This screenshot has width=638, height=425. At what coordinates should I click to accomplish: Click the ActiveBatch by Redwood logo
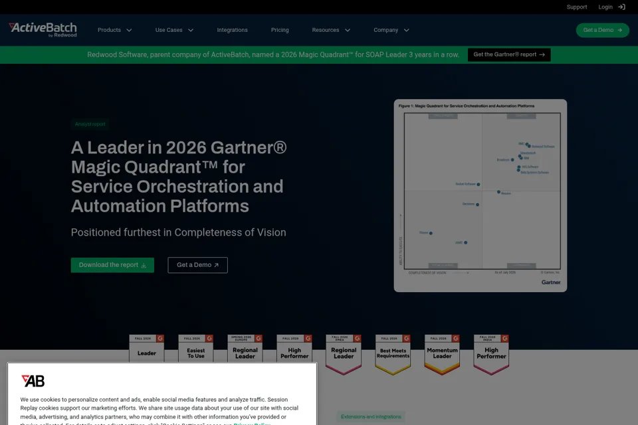43,30
